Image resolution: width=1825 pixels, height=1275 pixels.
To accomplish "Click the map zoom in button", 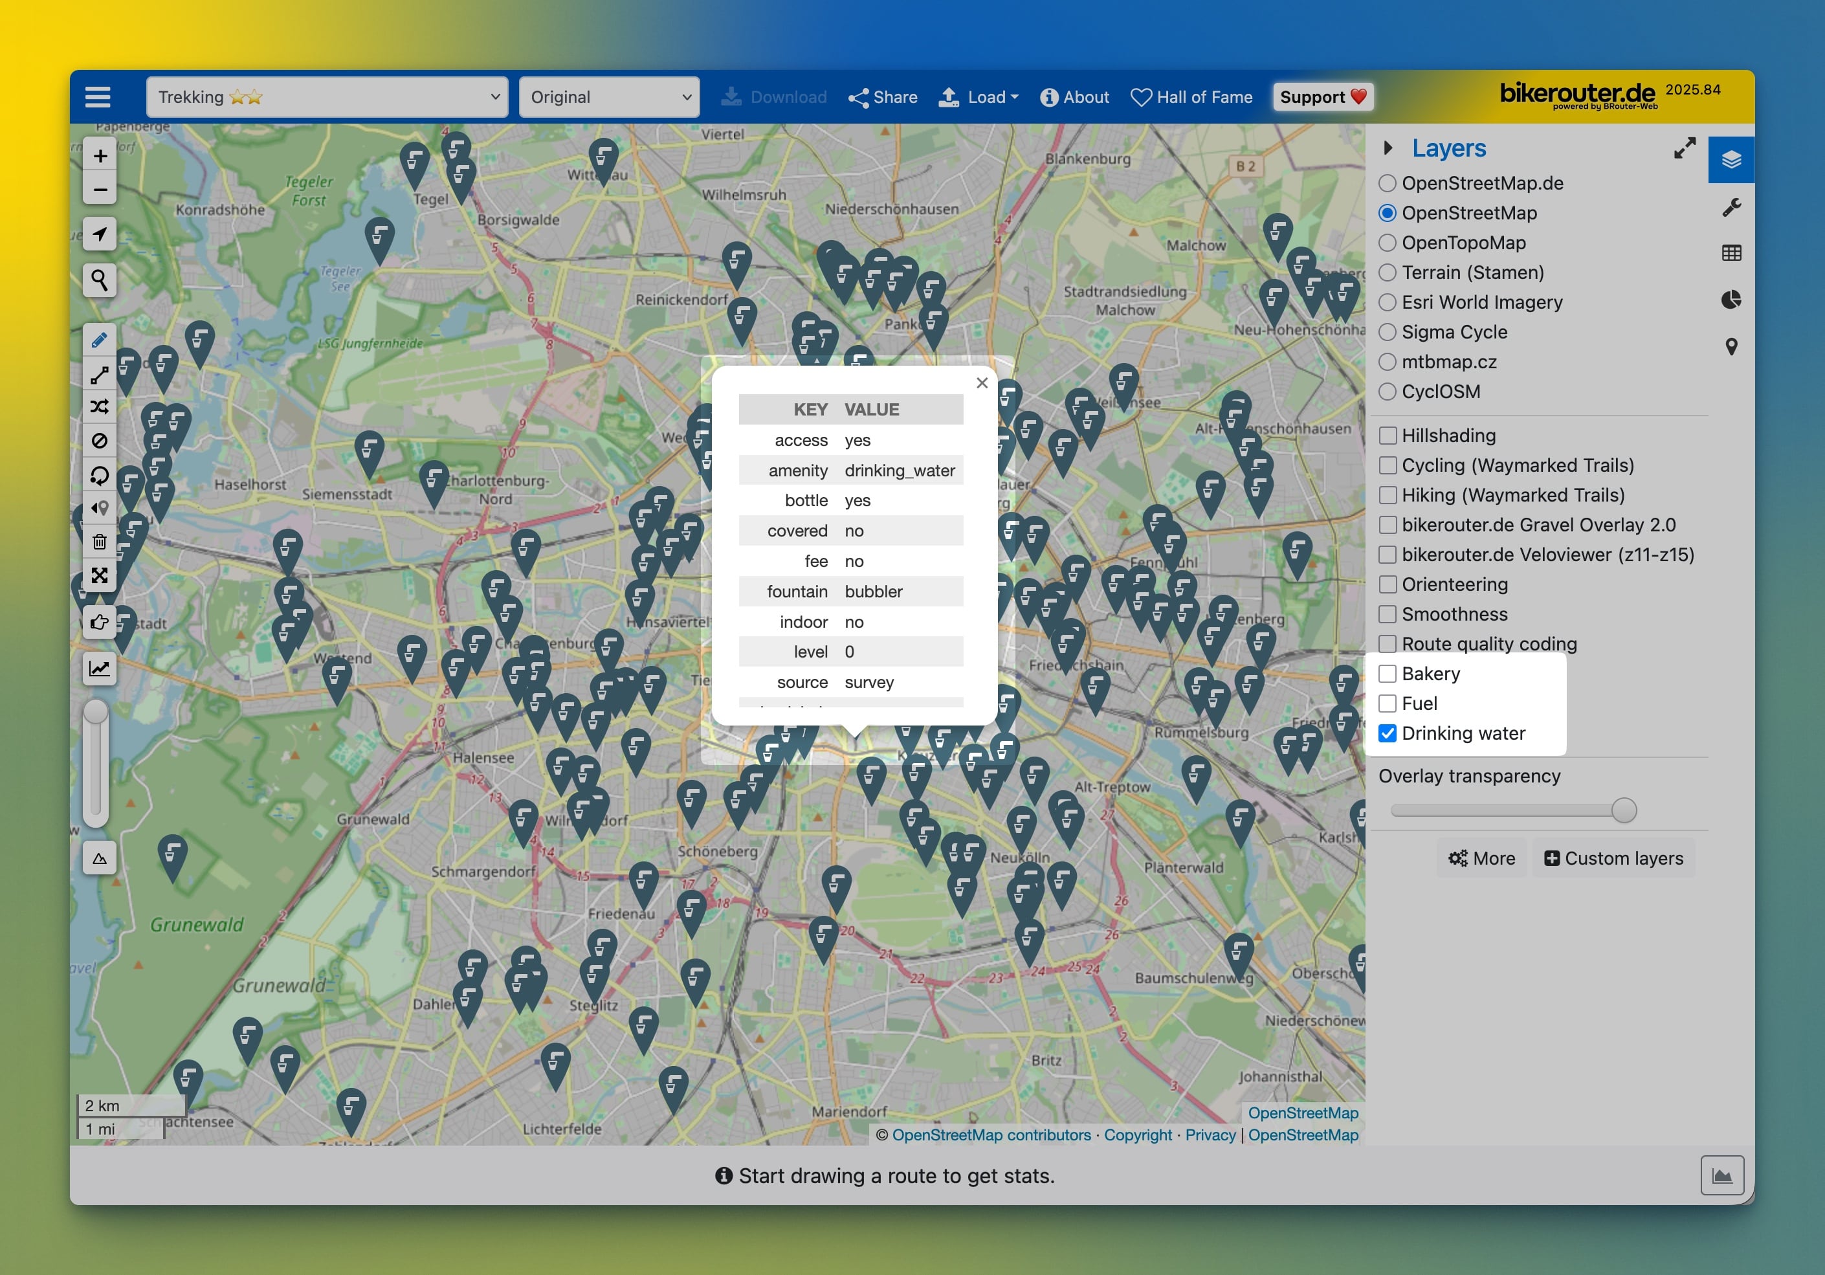I will coord(100,156).
